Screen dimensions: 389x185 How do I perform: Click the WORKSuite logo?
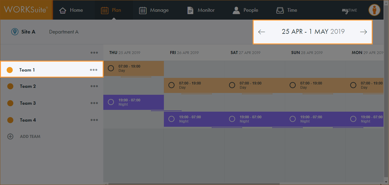26,10
